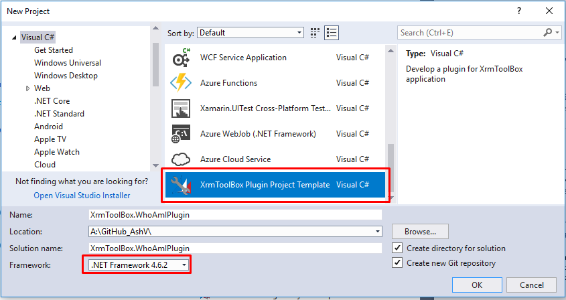Click the Solution name input field
566x300 pixels.
pyautogui.click(x=235, y=248)
